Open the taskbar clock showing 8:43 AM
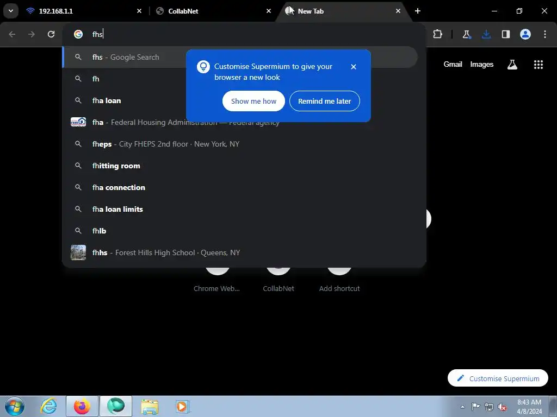Image resolution: width=557 pixels, height=417 pixels. [529, 407]
